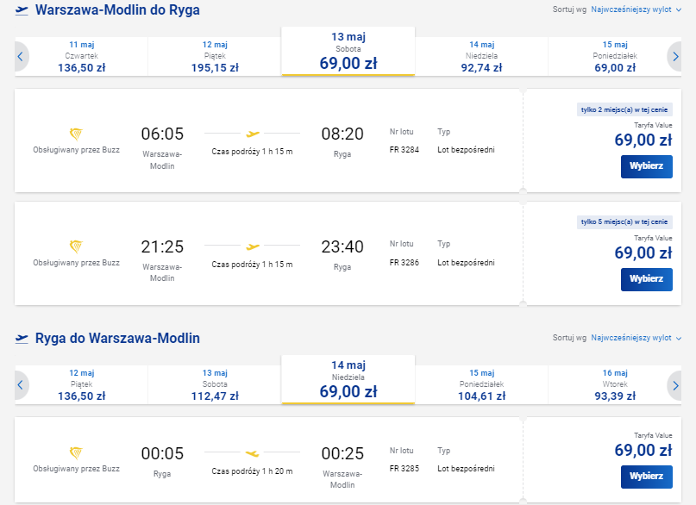Click the outbound plane icon beside Warszawa-Modlin do Ryga
Image resolution: width=696 pixels, height=505 pixels.
22,10
